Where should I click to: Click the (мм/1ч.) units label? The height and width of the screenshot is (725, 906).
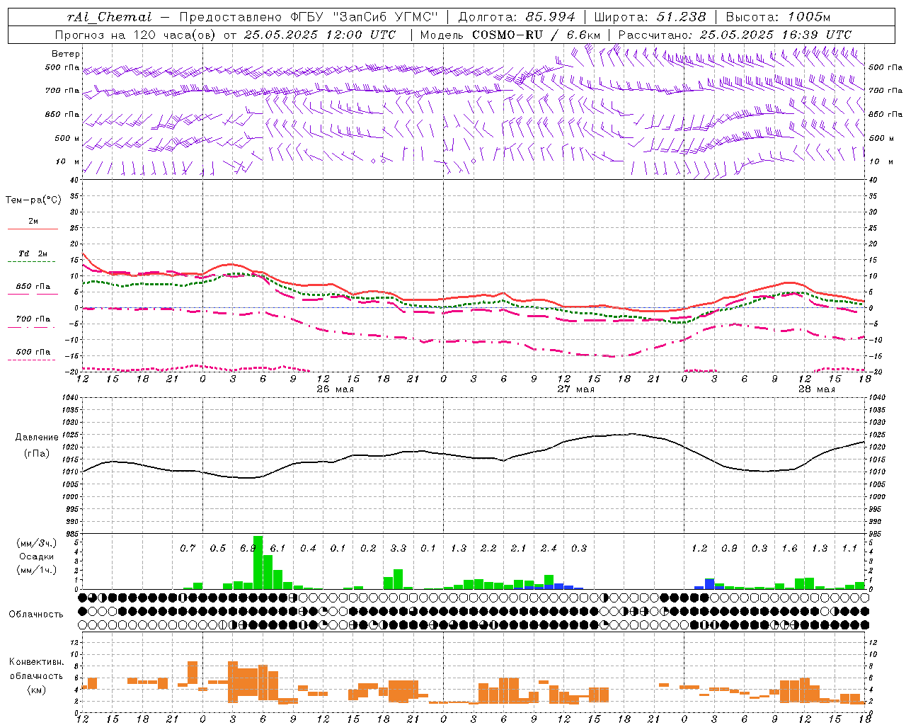click(36, 570)
